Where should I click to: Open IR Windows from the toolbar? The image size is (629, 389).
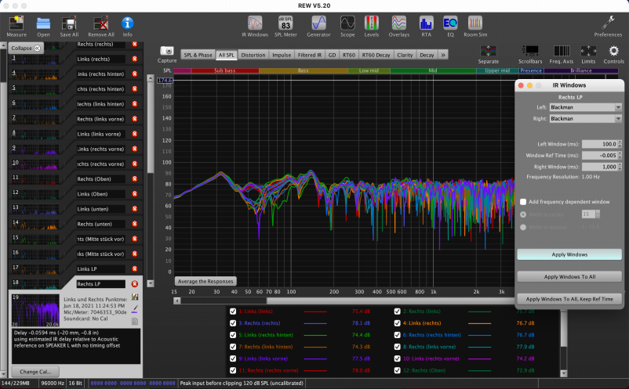tap(255, 27)
